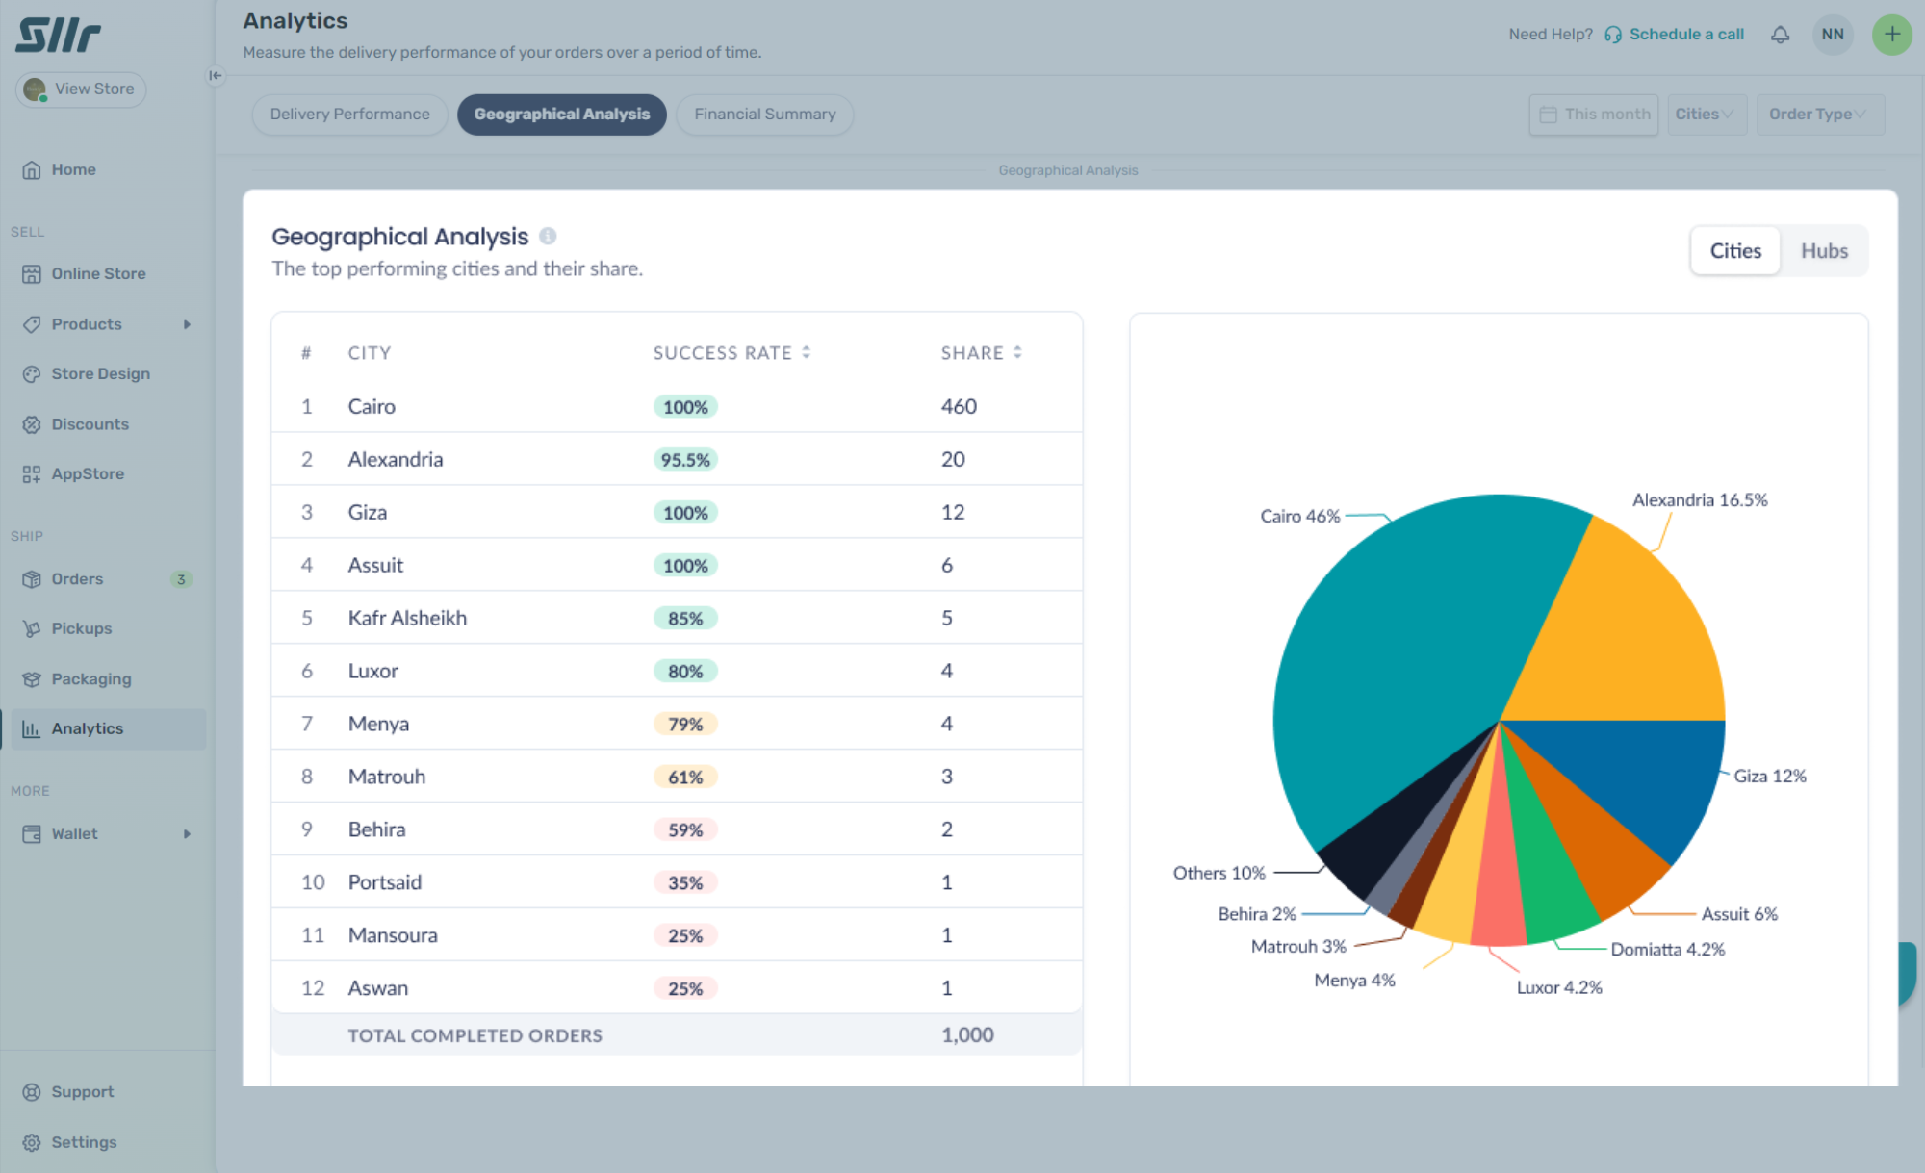Switch chart view to Hubs
Viewport: 1925px width, 1173px height.
(1824, 251)
